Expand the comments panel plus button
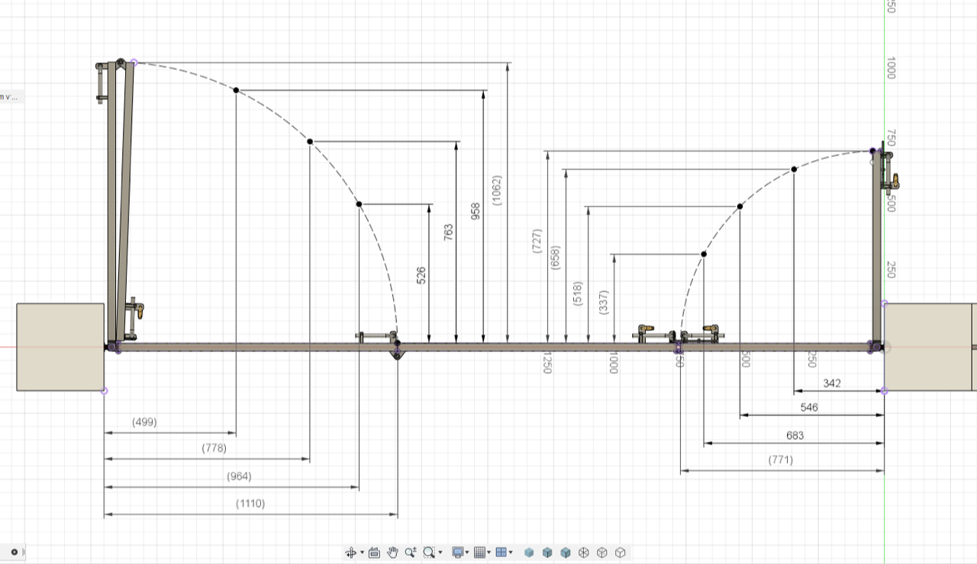The height and width of the screenshot is (564, 977). pos(14,552)
